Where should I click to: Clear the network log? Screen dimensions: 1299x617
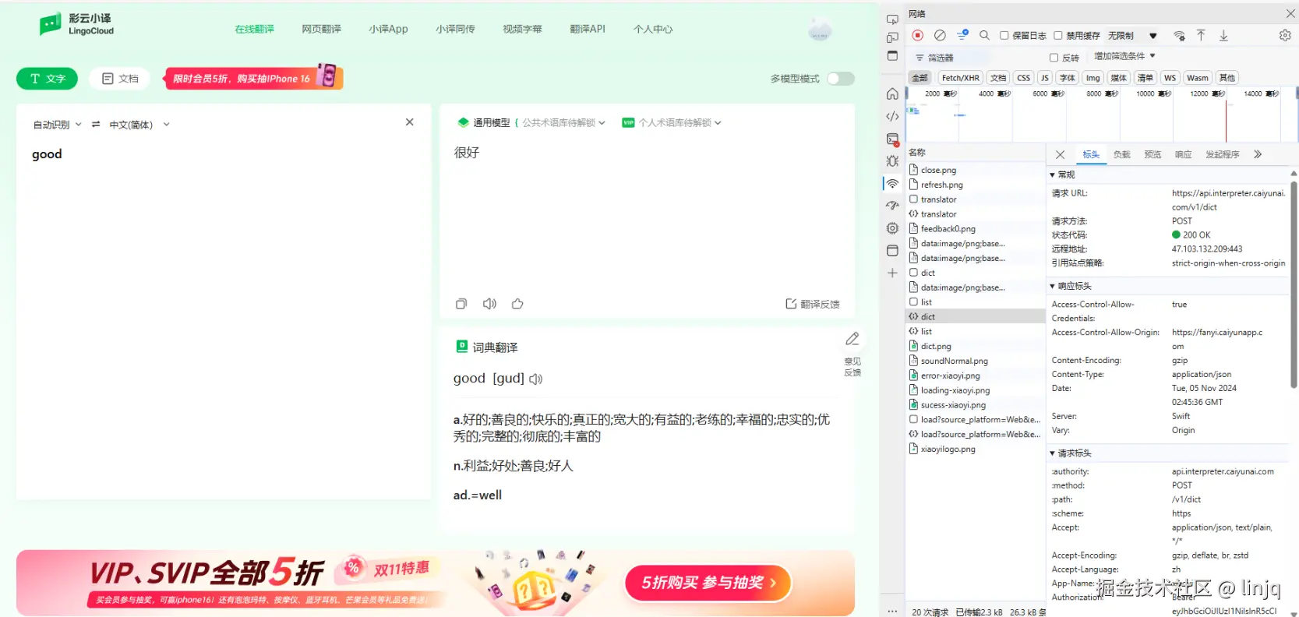(940, 35)
